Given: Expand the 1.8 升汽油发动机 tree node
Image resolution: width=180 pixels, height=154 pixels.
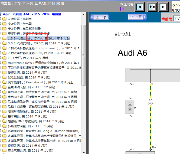Looking at the screenshot, I should [1, 38].
